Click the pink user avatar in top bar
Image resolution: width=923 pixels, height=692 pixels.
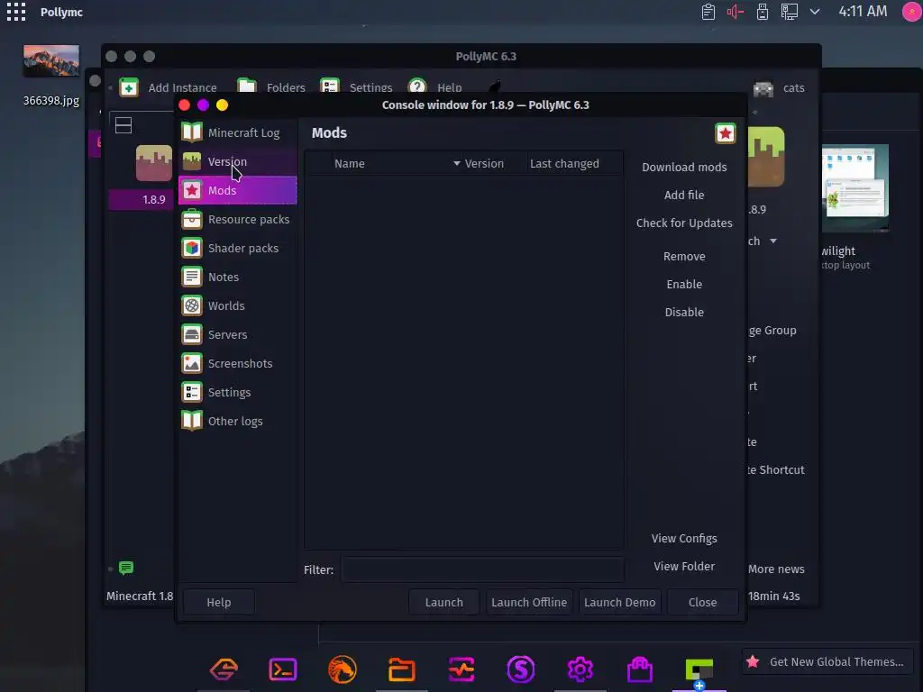(912, 12)
